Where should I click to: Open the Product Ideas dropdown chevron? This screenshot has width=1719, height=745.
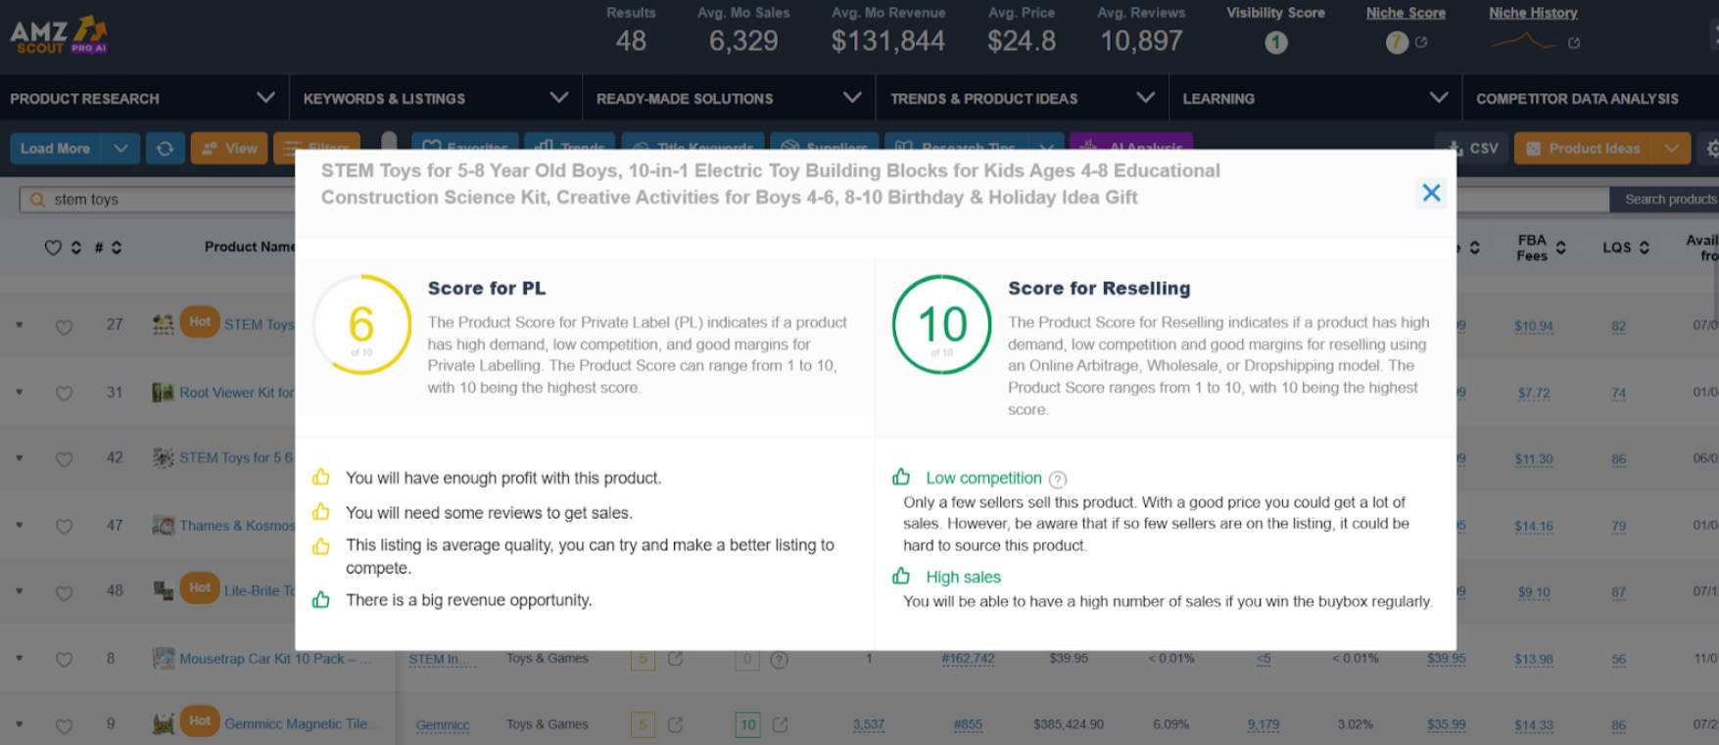tap(1673, 148)
